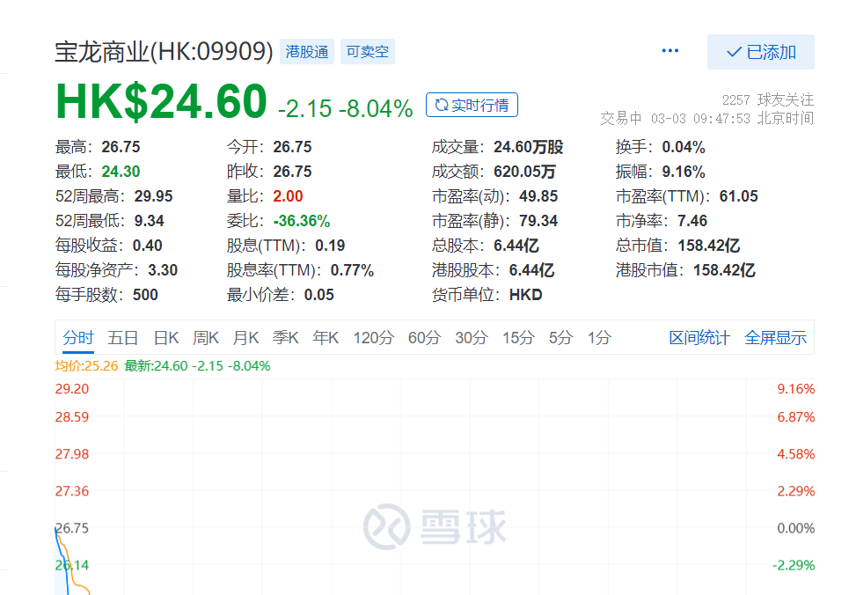Click 全屏显示 to enter fullscreen chart

(x=775, y=338)
